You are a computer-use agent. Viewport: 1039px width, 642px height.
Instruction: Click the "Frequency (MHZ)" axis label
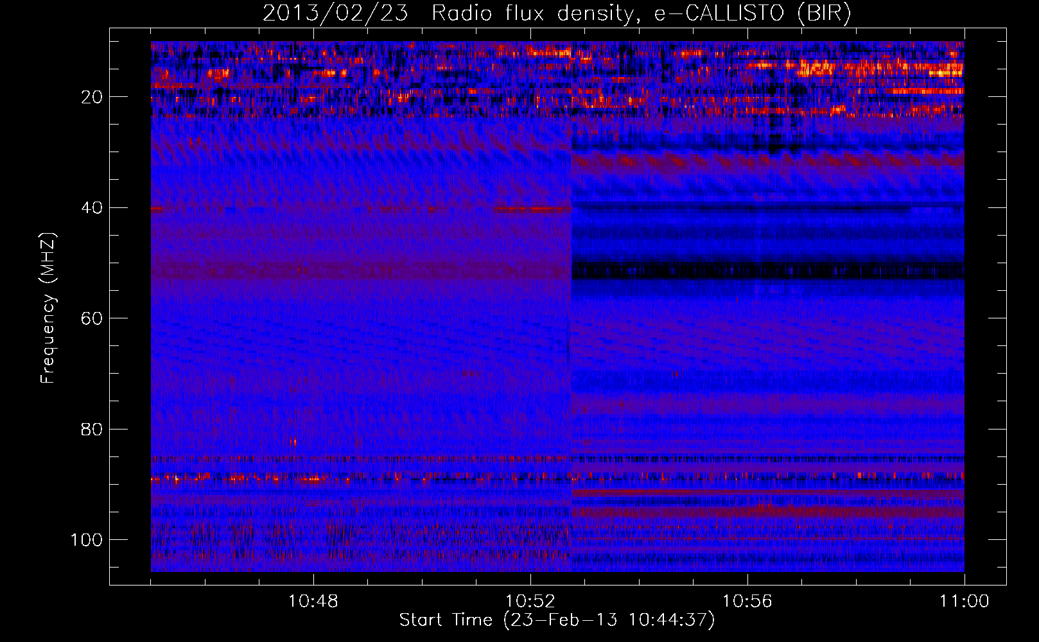point(48,308)
